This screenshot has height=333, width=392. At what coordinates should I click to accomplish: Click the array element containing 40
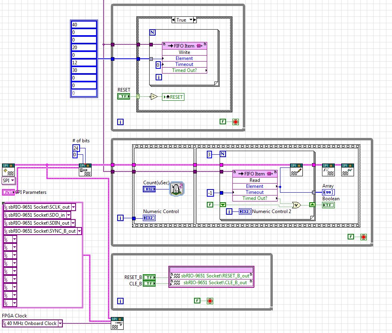84,24
